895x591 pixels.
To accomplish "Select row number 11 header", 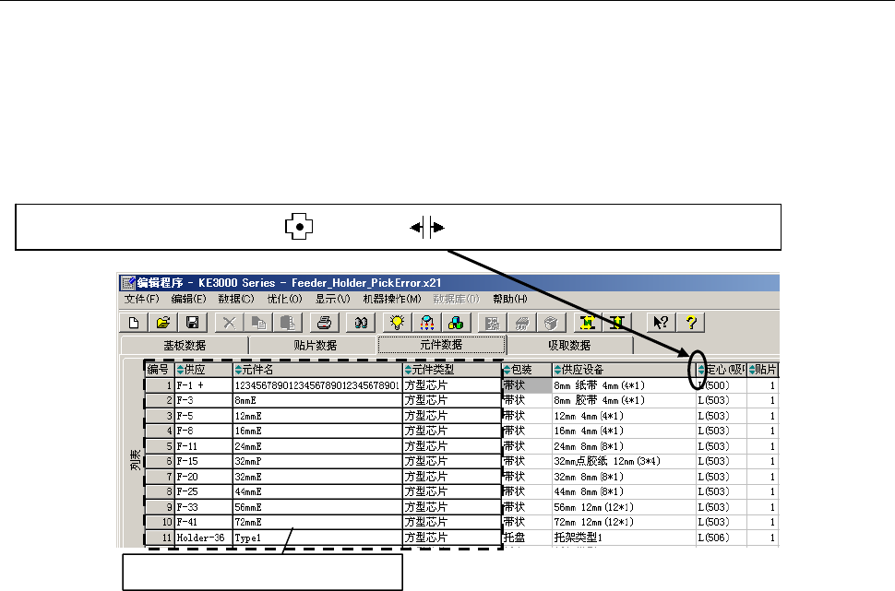I will click(x=160, y=538).
